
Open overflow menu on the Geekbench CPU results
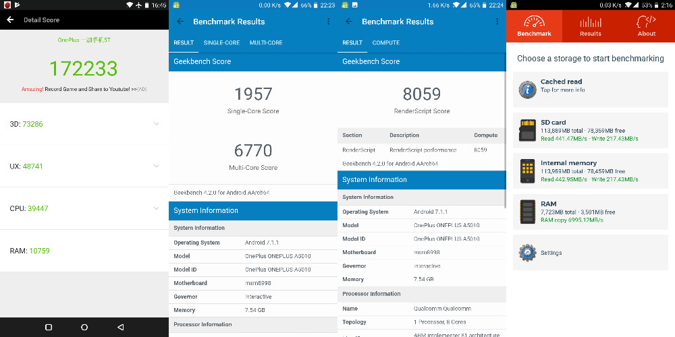click(x=329, y=22)
